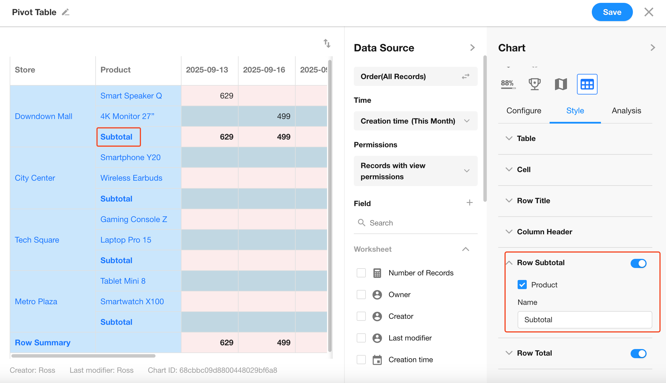This screenshot has height=383, width=666.
Task: Select the trophy ranking chart type icon
Action: coord(534,84)
